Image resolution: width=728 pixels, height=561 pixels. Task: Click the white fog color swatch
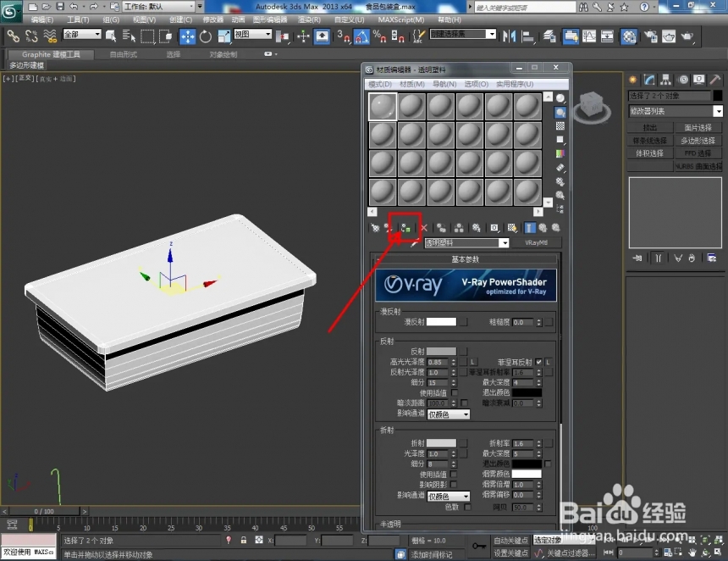coord(527,474)
